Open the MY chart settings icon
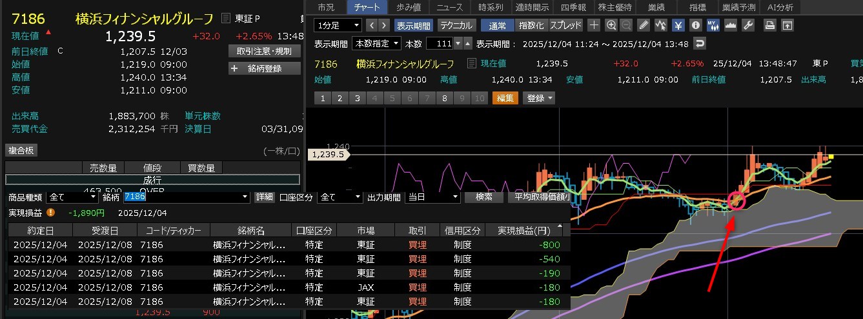 point(713,25)
